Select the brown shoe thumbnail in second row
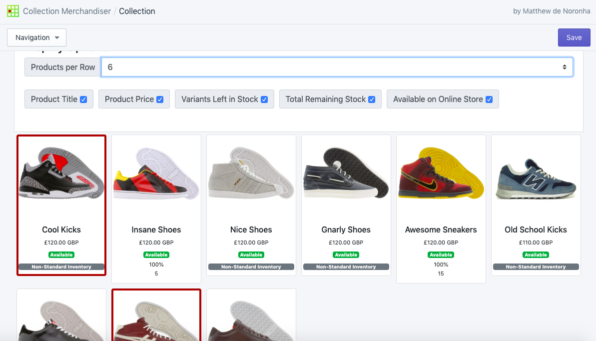This screenshot has height=341, width=596. point(251,320)
